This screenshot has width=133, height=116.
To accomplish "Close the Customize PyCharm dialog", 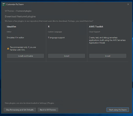I will (x=128, y=4).
